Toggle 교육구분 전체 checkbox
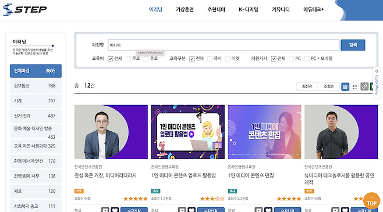 (191, 59)
